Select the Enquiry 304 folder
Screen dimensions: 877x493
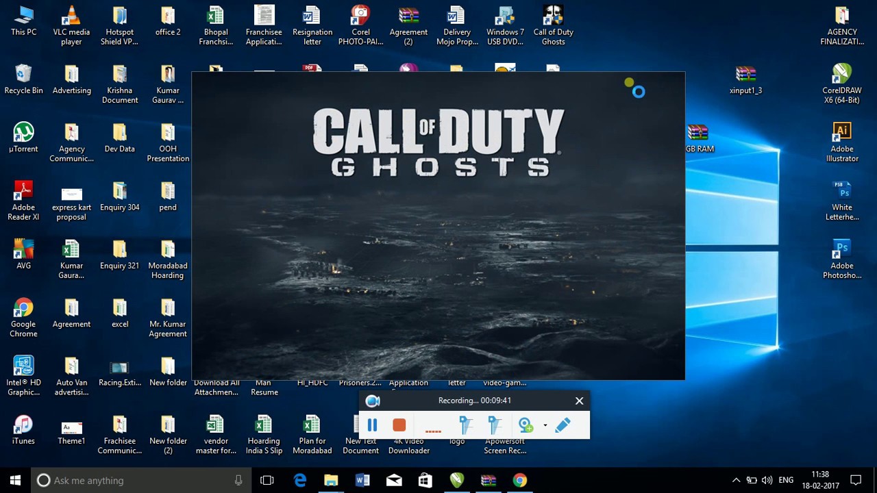coord(119,197)
